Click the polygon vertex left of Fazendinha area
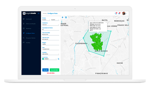This screenshot has width=150, height=93. click(83, 38)
